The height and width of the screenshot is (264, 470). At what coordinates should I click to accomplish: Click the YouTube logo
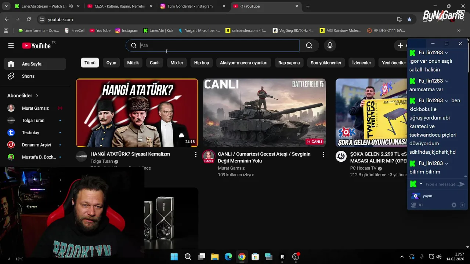[x=36, y=45]
